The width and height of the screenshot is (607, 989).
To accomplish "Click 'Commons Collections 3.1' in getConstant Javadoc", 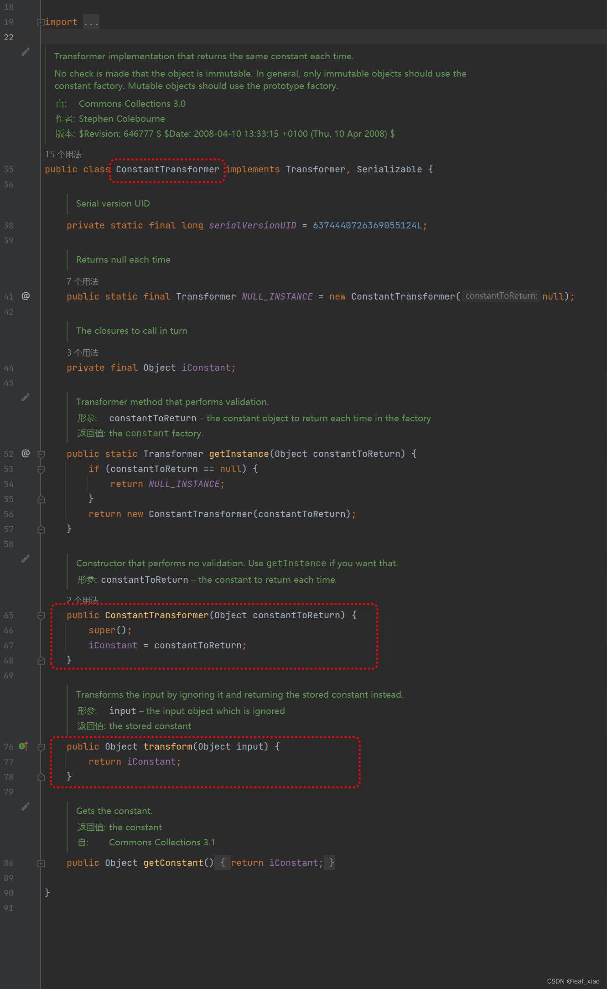I will (162, 842).
